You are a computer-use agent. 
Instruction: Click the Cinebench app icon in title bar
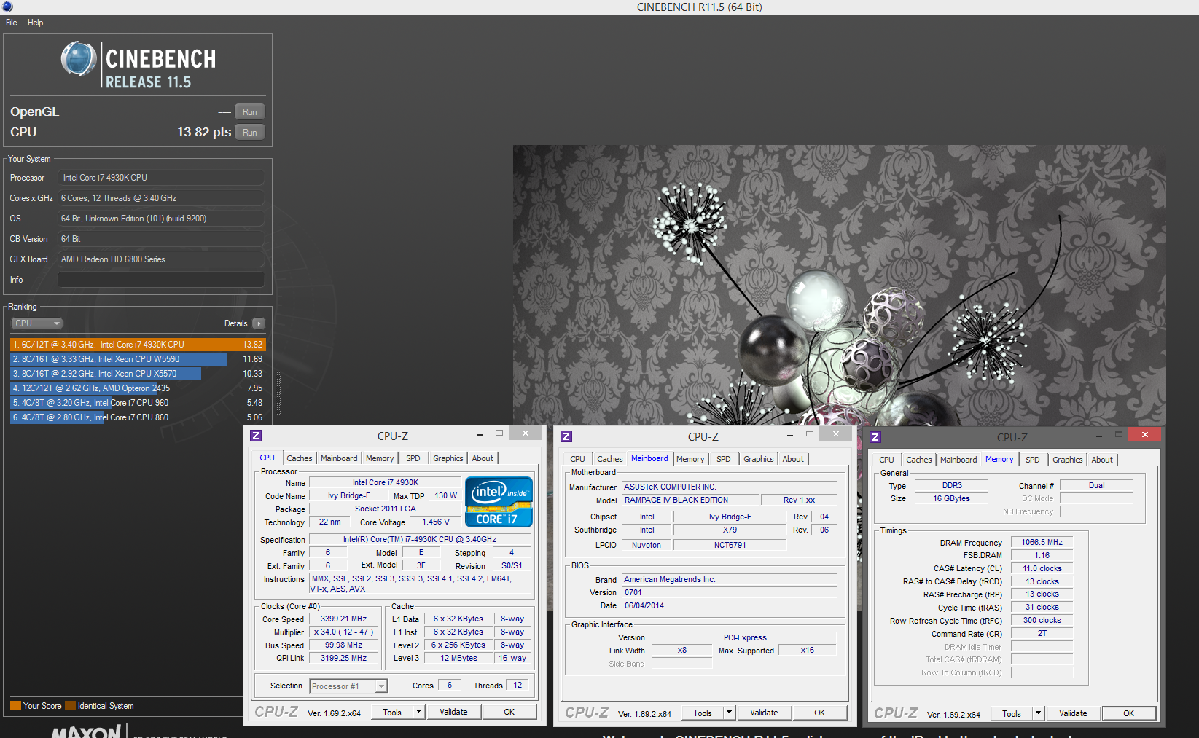coord(7,7)
